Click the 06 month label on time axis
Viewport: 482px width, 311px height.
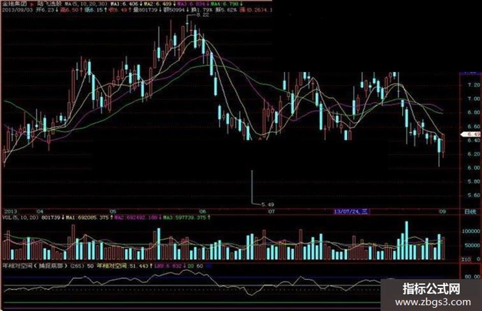(x=202, y=211)
